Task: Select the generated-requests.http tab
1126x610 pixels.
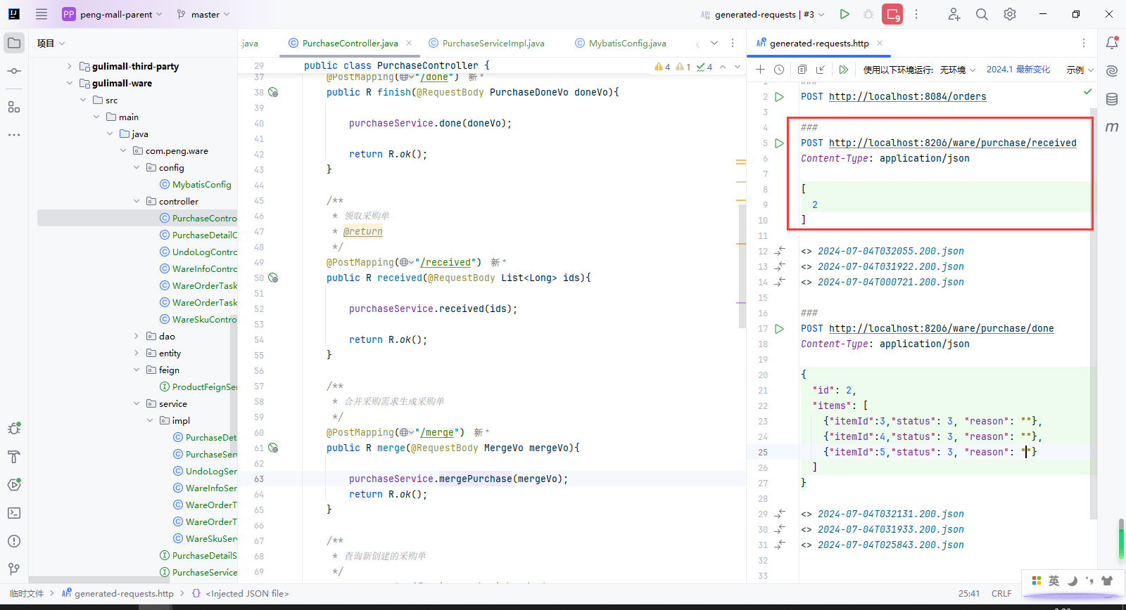Action: [818, 44]
